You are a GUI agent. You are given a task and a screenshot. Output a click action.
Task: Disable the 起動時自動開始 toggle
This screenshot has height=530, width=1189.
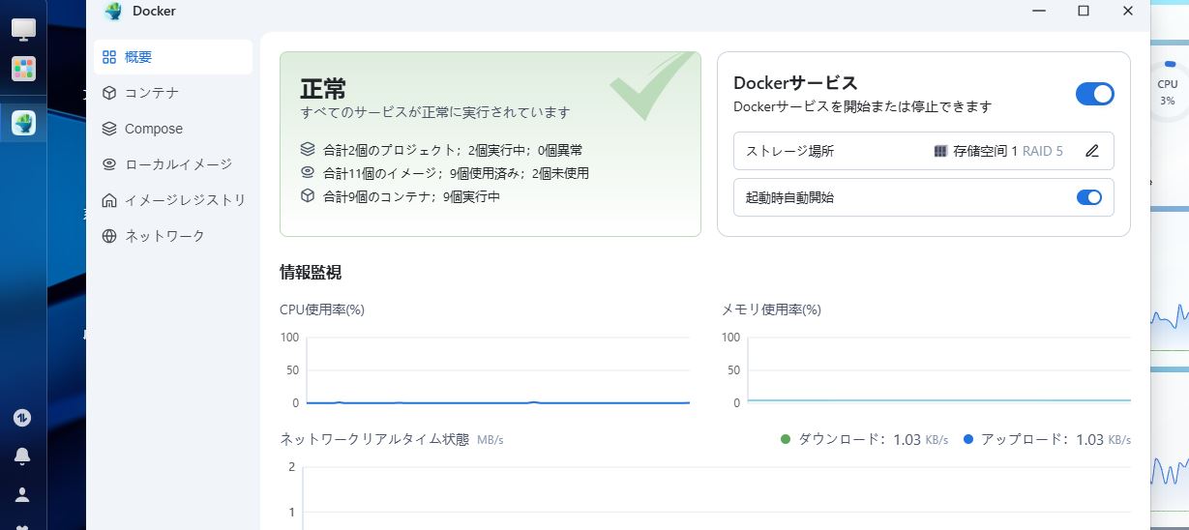click(1088, 197)
